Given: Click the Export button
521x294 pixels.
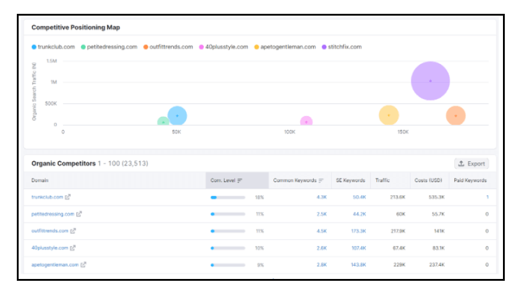Looking at the screenshot, I should [472, 164].
